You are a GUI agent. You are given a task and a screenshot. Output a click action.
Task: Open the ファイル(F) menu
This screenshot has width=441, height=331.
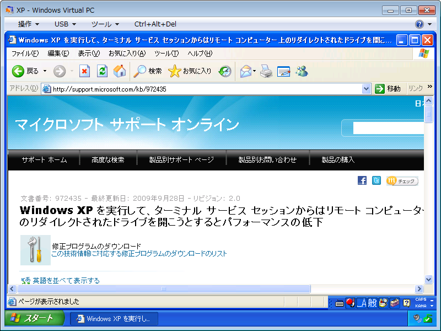pyautogui.click(x=25, y=53)
